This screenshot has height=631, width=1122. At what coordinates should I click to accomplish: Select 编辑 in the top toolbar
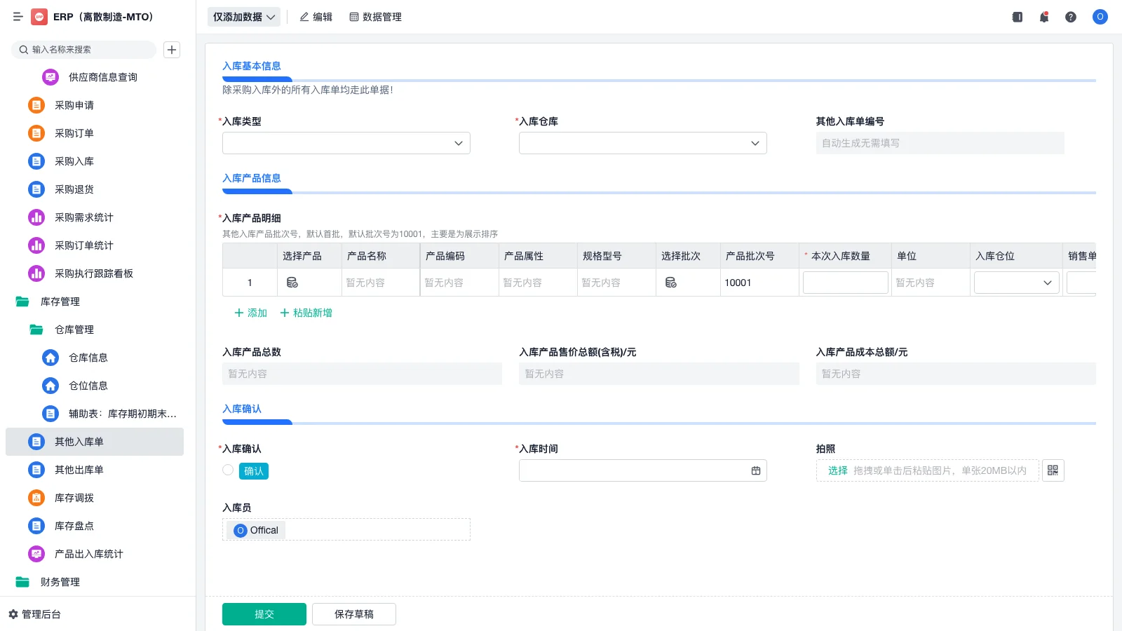[x=316, y=17]
